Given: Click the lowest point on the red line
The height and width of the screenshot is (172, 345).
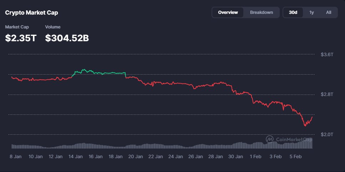Looking at the screenshot, I should coord(305,125).
